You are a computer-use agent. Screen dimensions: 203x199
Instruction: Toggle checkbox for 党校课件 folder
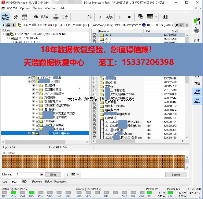click(x=38, y=98)
